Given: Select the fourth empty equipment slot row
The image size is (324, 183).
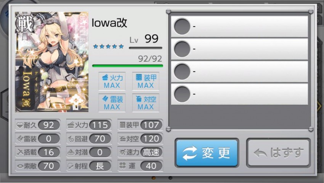Looking at the screenshot, I should point(239,94).
